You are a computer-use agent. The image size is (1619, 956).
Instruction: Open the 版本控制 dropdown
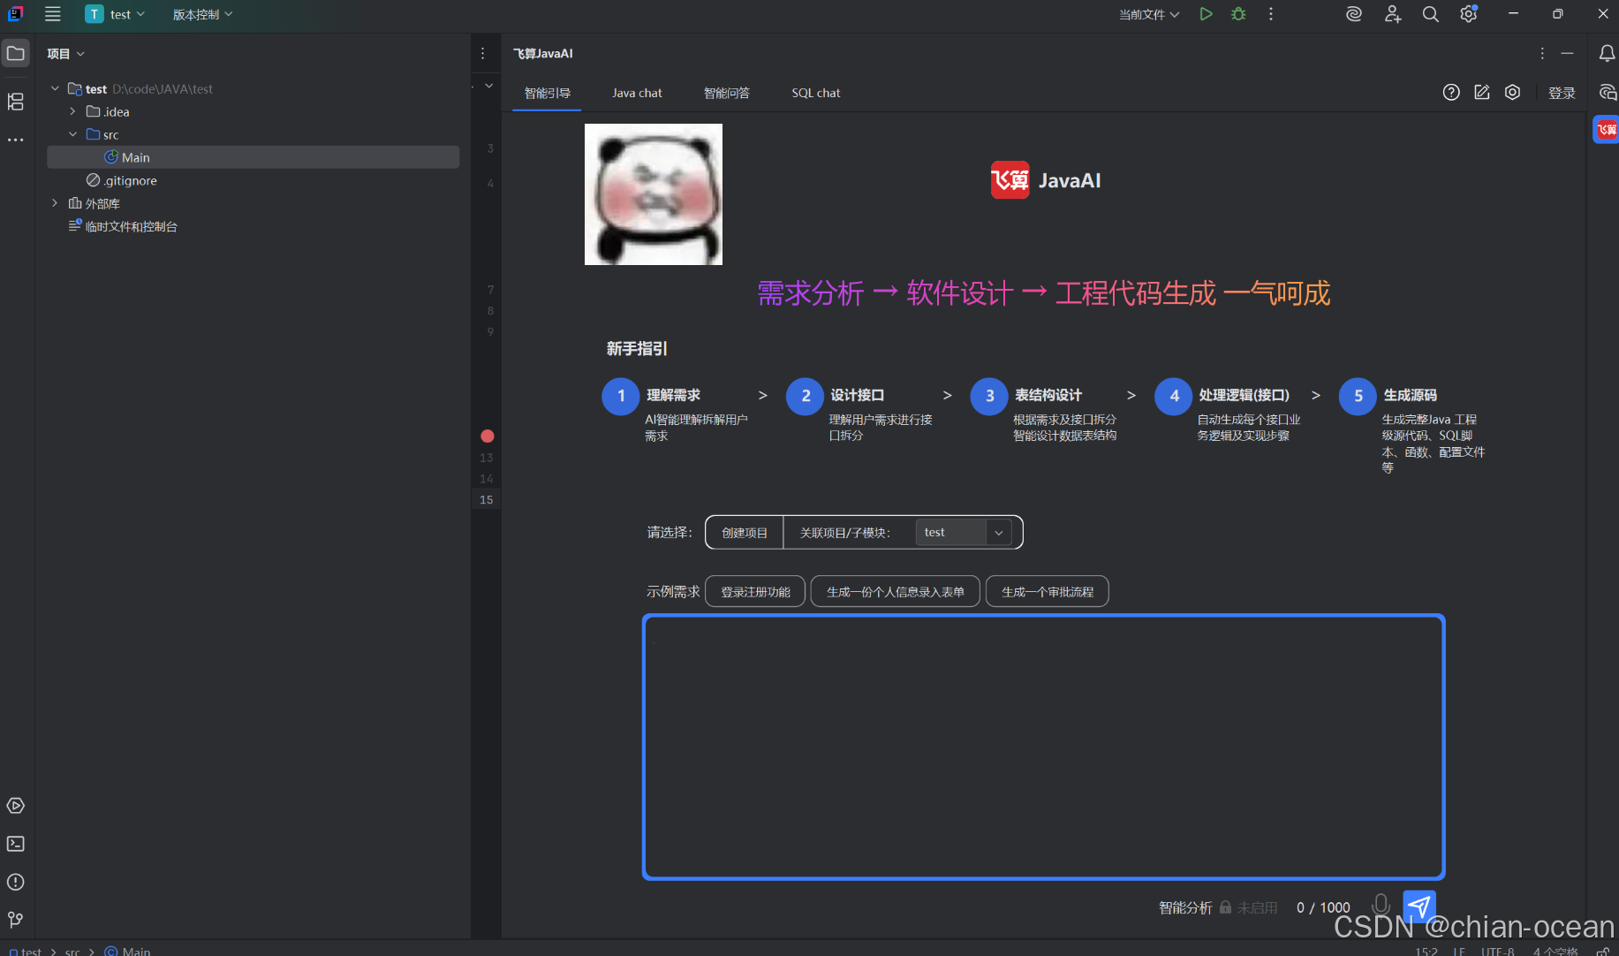click(x=202, y=14)
